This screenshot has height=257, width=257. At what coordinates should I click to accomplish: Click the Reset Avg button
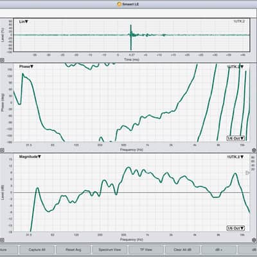pos(73,250)
